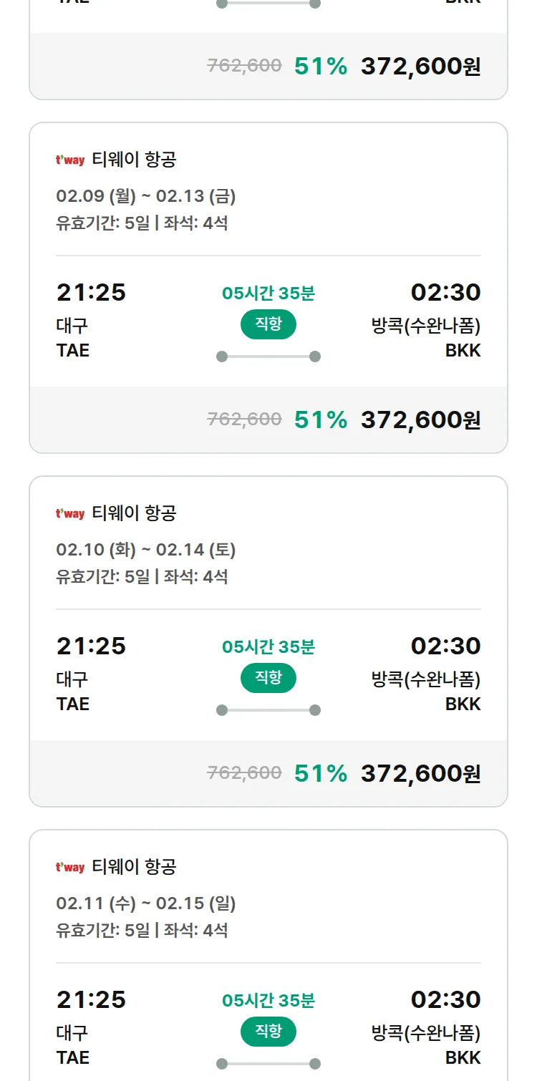Click 51% discount on 02.10 flight
The width and height of the screenshot is (537, 1081).
coord(321,773)
